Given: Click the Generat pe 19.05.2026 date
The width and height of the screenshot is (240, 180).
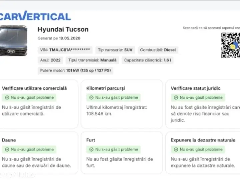Looking at the screenshot, I should tap(59, 38).
